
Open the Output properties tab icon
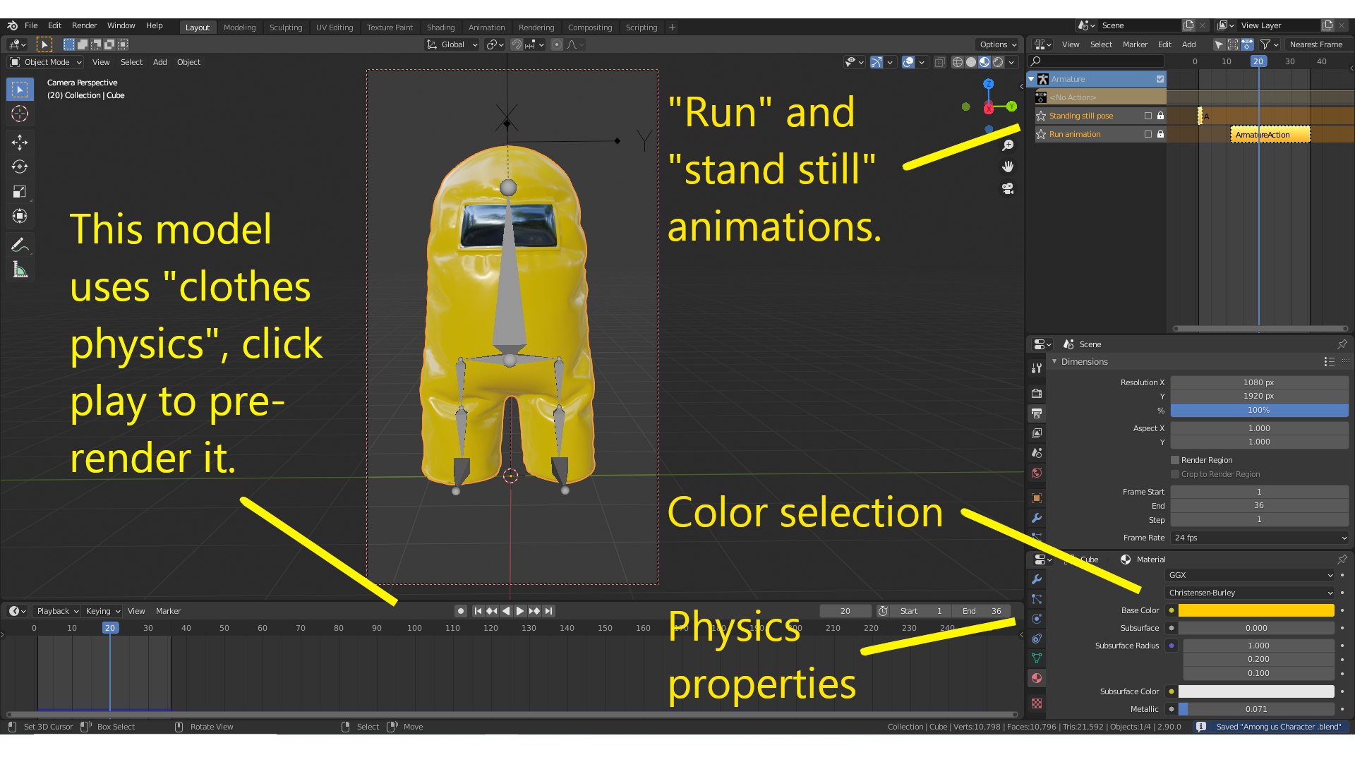pyautogui.click(x=1037, y=413)
